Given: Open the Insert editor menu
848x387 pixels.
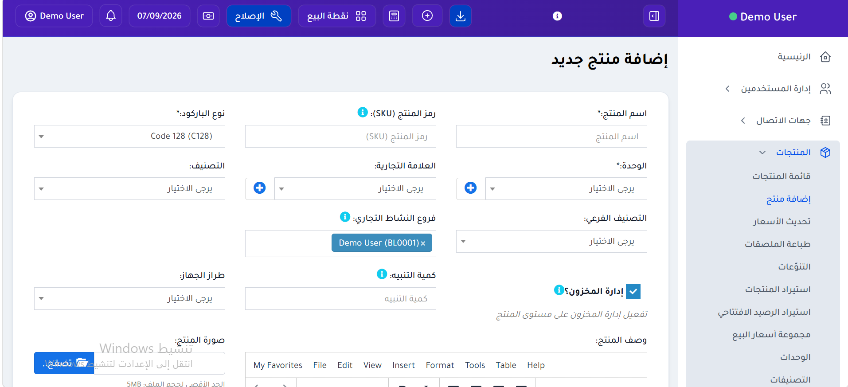Looking at the screenshot, I should coord(403,365).
